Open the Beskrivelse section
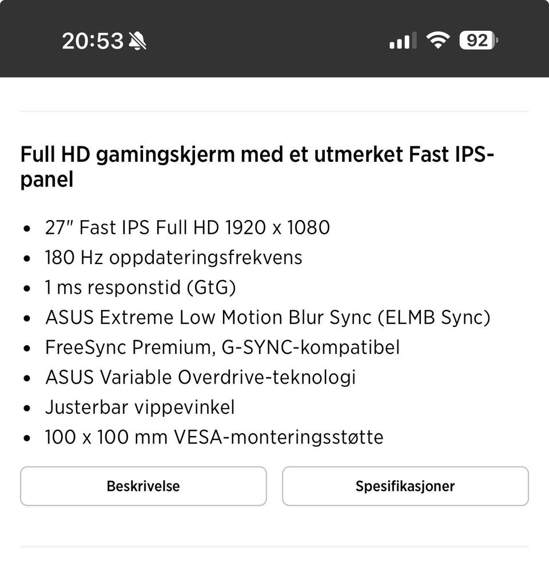This screenshot has width=549, height=571. [x=143, y=486]
